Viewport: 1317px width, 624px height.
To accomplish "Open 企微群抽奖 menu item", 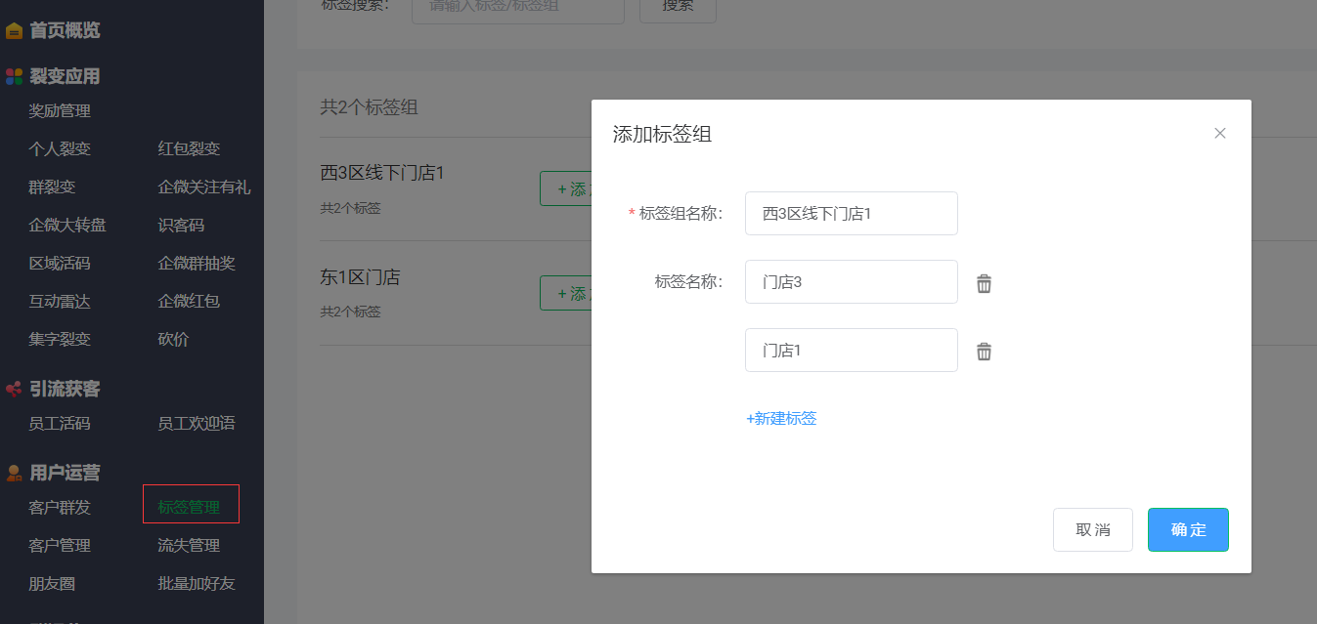I will [197, 263].
